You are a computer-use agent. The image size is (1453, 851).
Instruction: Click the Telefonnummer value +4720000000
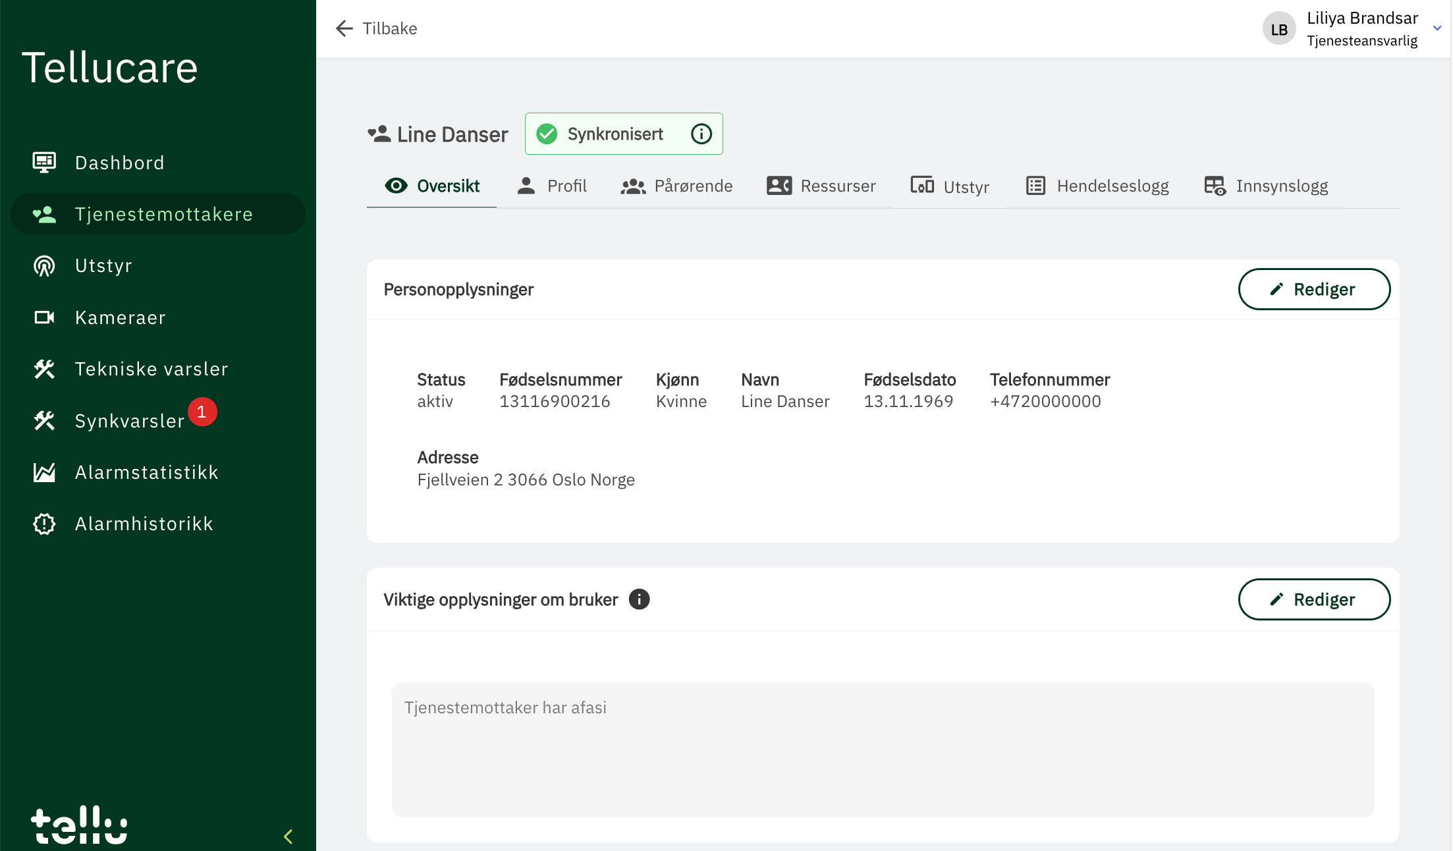[1045, 401]
